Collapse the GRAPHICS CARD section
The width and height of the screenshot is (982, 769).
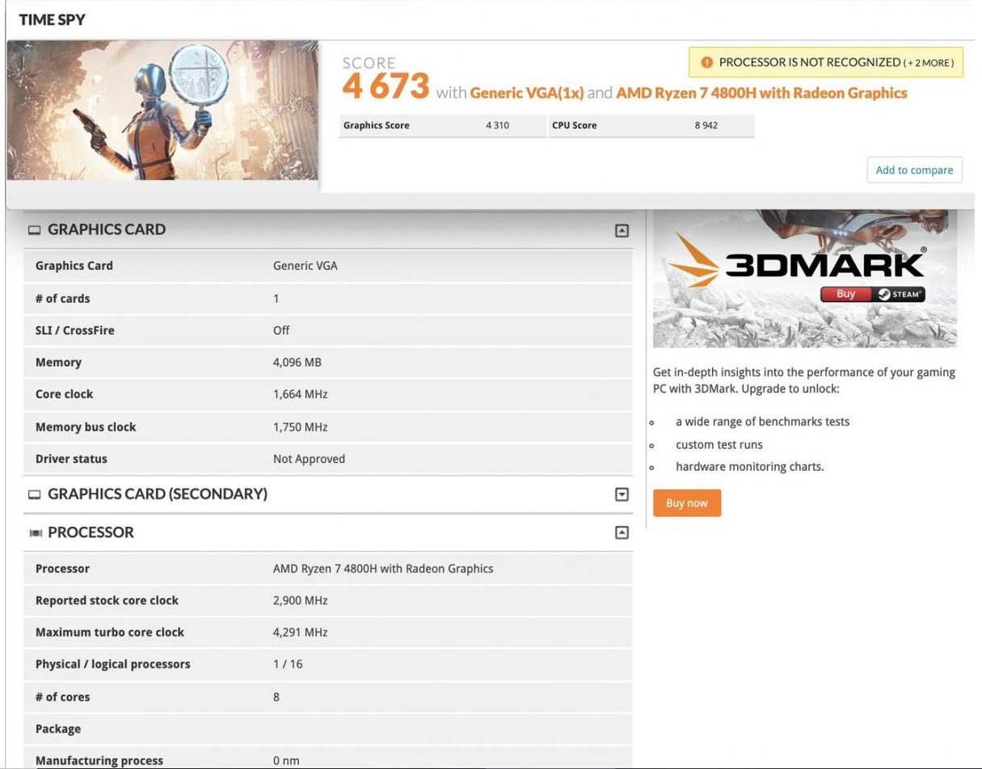(x=621, y=229)
